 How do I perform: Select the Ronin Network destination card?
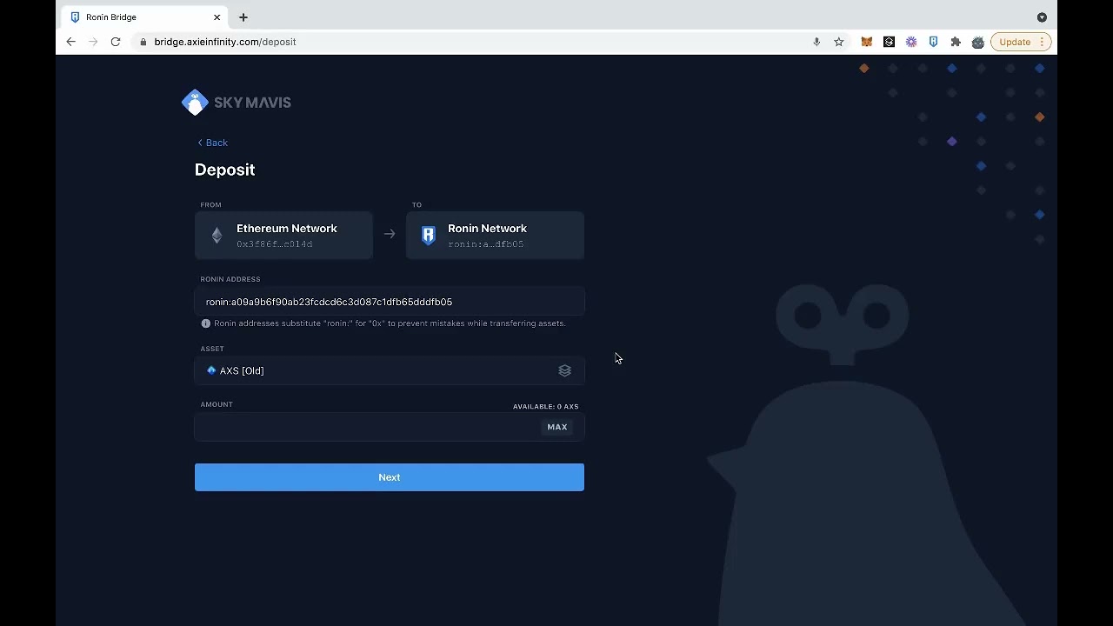click(495, 236)
